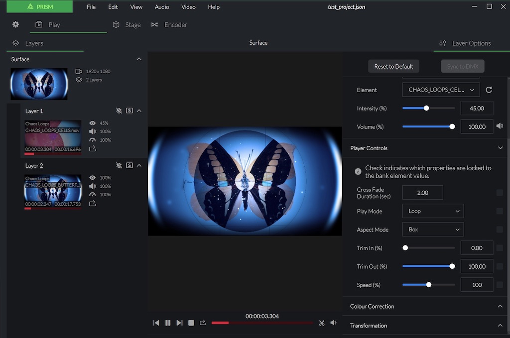
Task: Click the Intensity slider handle
Action: (x=426, y=108)
